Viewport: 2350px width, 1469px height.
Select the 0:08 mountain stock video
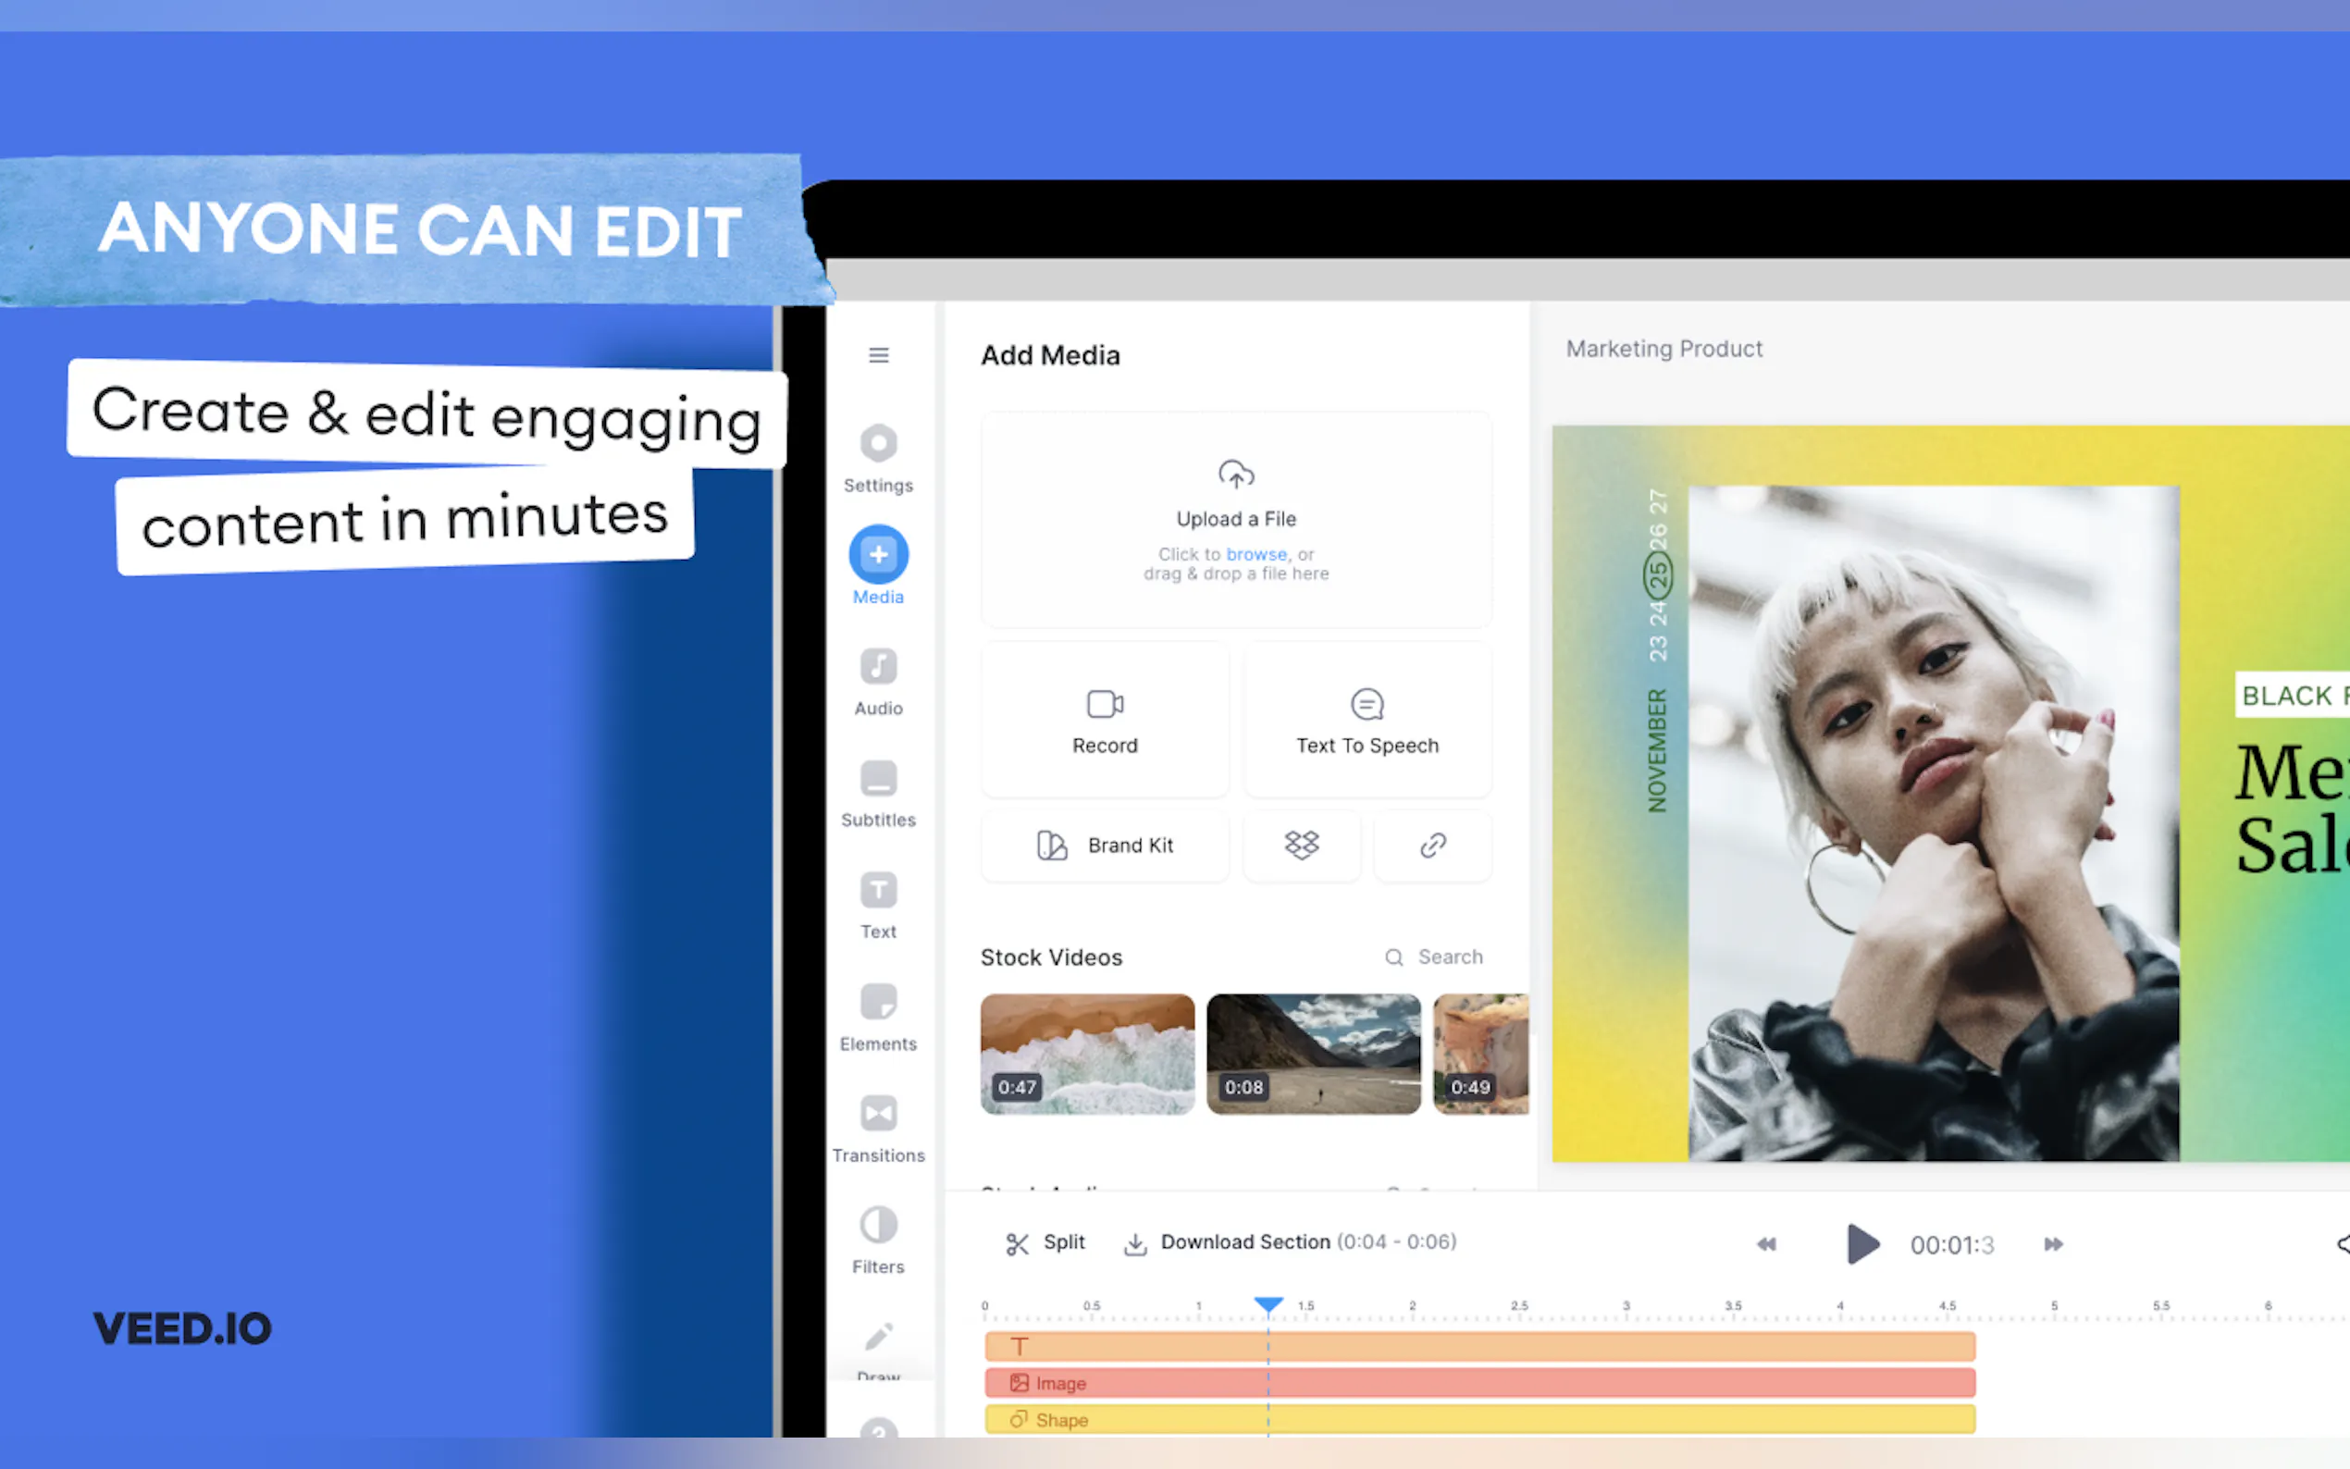click(x=1313, y=1053)
